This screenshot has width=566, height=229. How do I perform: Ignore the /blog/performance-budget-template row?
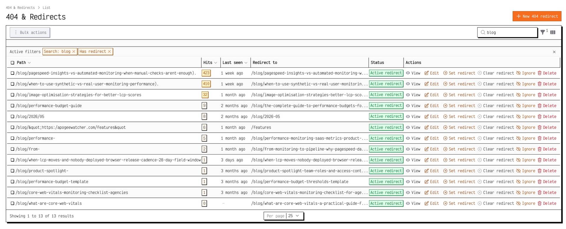[526, 182]
